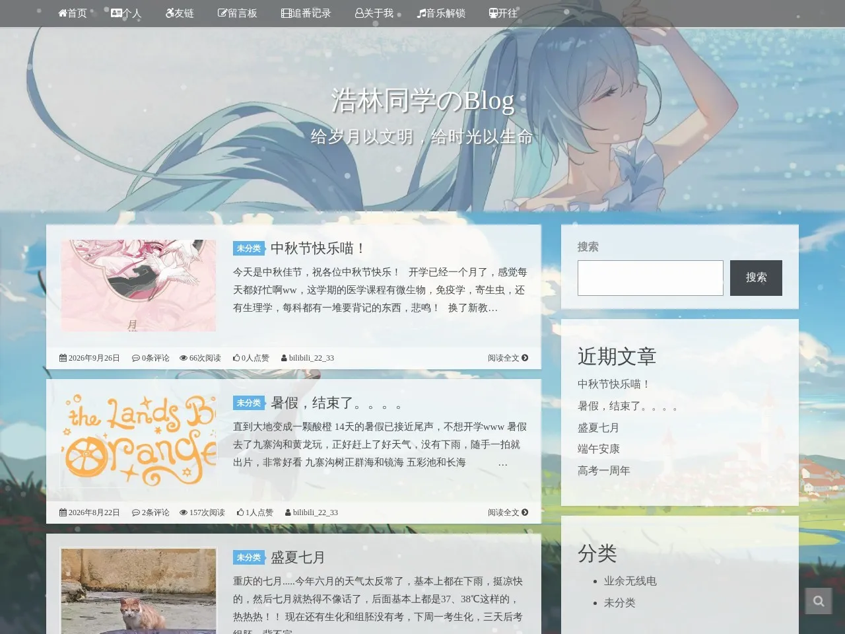The width and height of the screenshot is (845, 634).
Task: Click the 0条评论 comments link
Action: click(155, 358)
